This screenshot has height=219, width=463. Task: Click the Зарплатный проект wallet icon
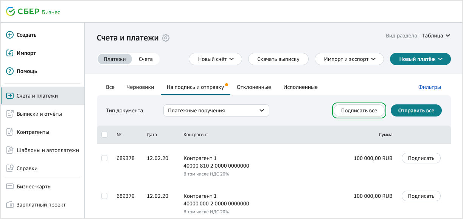click(10, 205)
